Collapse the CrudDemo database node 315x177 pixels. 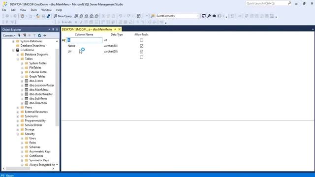tap(13, 50)
